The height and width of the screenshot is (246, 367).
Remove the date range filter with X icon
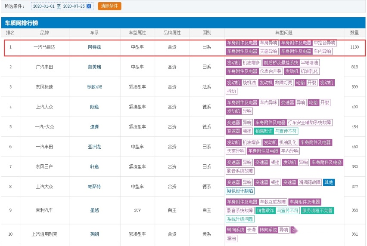point(89,6)
